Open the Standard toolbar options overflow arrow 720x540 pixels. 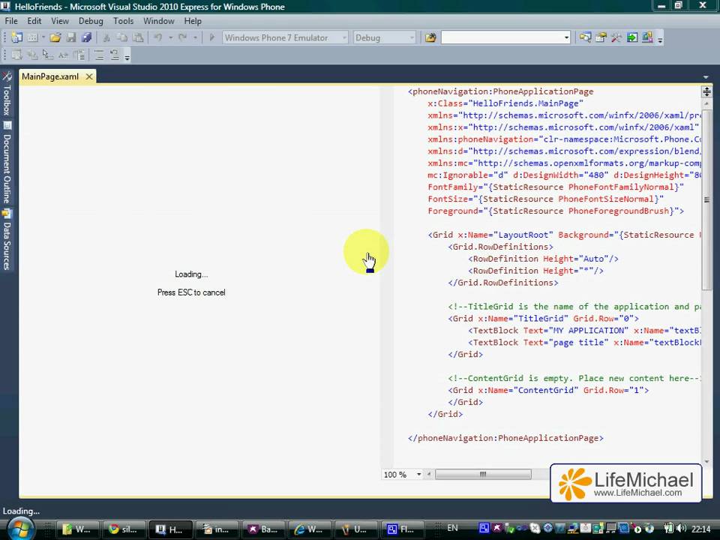click(660, 40)
